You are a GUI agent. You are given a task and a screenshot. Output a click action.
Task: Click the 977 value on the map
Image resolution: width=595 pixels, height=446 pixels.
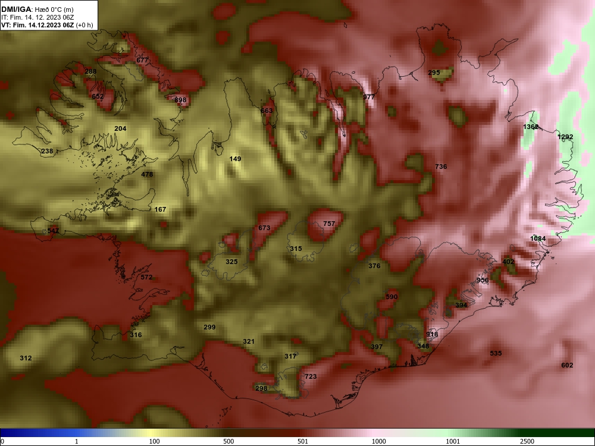tap(369, 97)
